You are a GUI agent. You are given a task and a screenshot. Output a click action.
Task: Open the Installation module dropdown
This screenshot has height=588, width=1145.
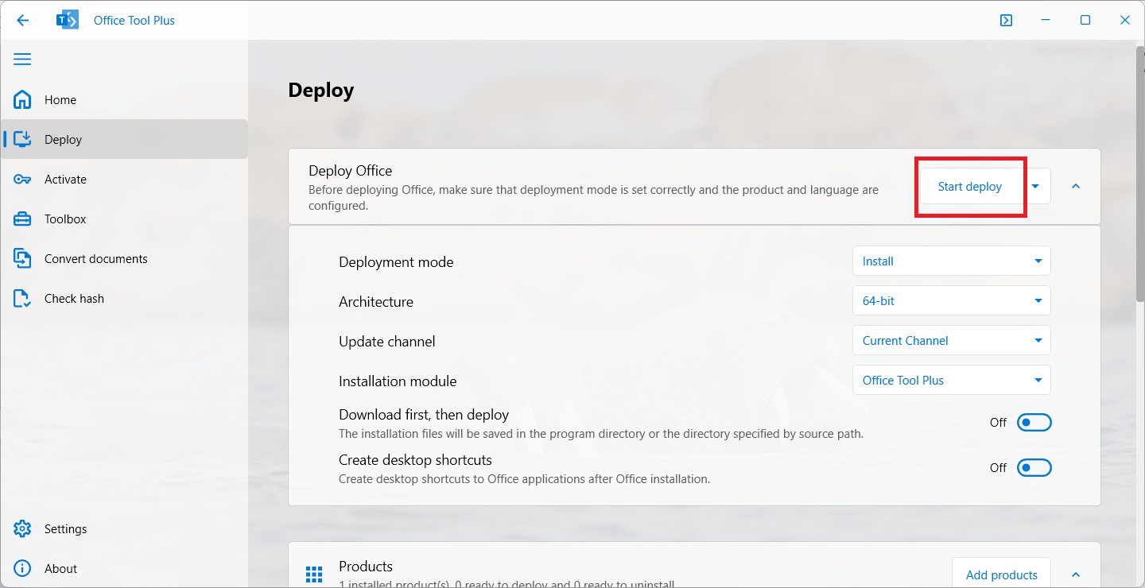pyautogui.click(x=952, y=381)
